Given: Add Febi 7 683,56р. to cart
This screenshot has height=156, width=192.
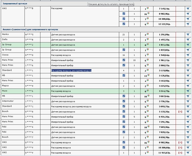Looking at the screenshot, I should pos(188,127).
